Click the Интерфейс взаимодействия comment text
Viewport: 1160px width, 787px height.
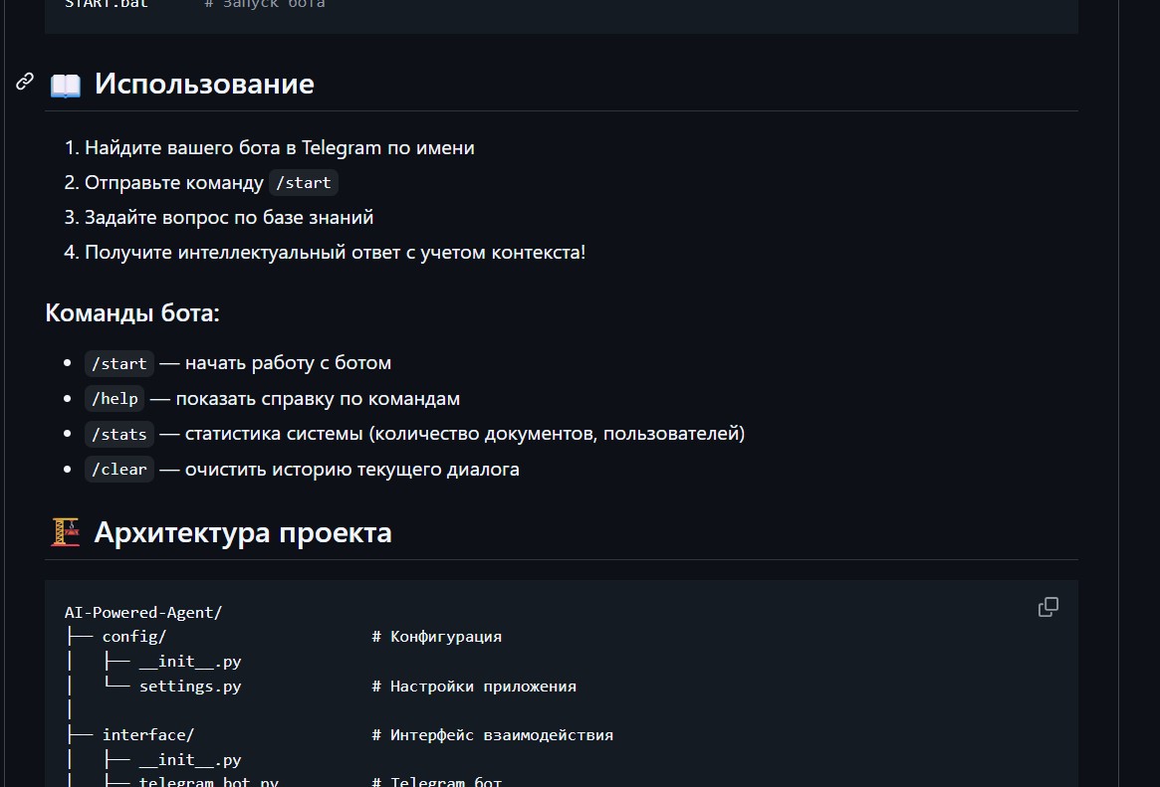pyautogui.click(x=501, y=735)
